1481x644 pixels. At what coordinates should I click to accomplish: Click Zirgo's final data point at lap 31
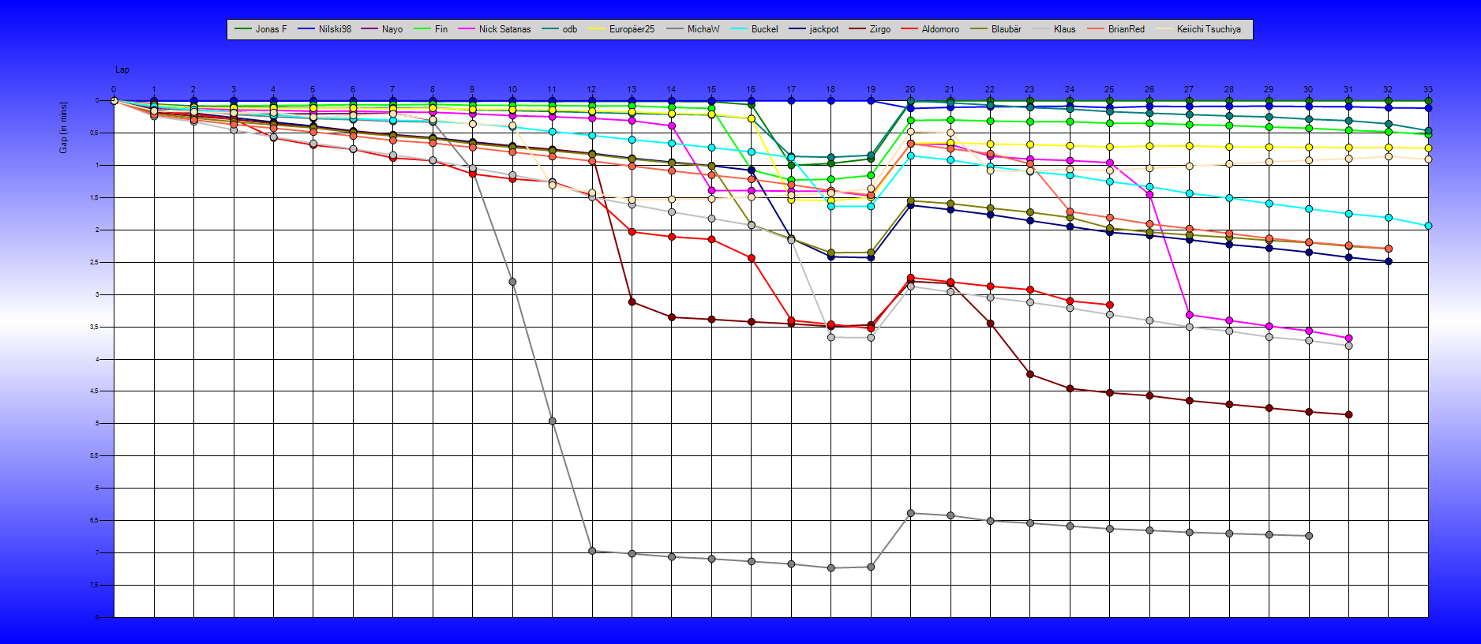(1348, 414)
